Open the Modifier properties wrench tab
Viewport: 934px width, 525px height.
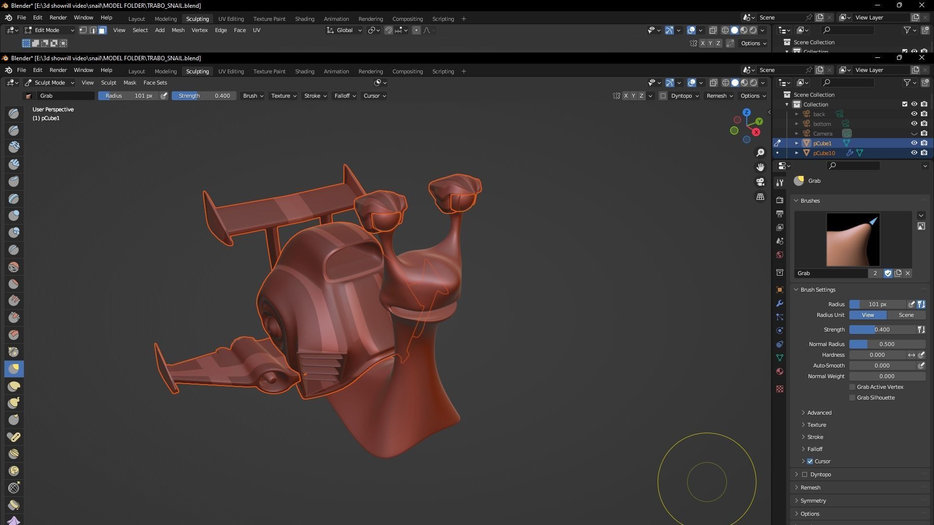tap(780, 303)
